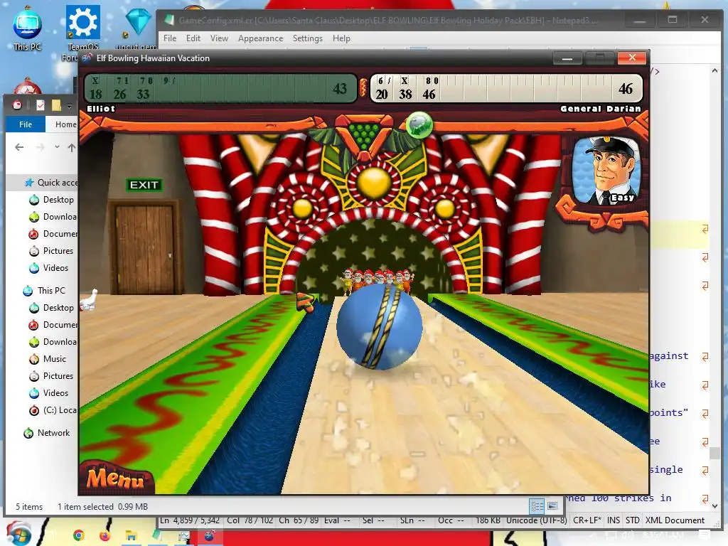Click the CR+LF line ending indicator

[587, 520]
